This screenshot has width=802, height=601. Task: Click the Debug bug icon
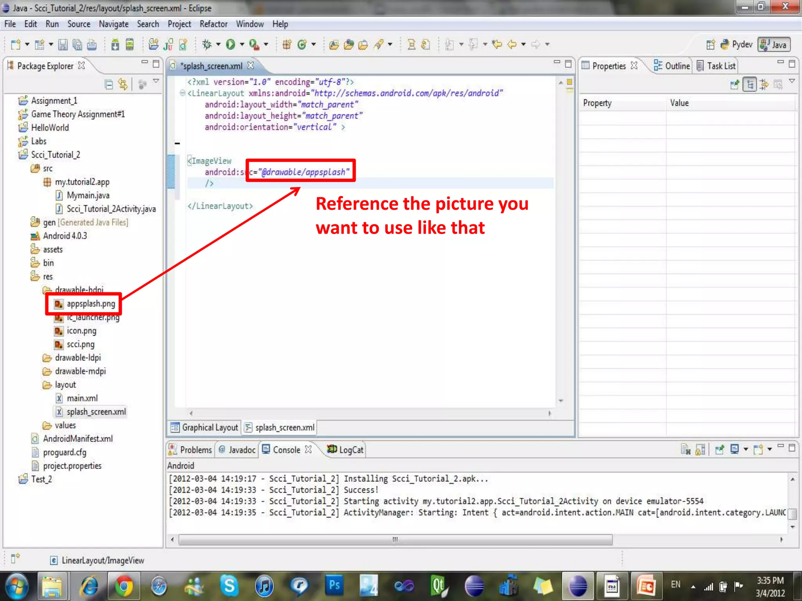click(207, 45)
